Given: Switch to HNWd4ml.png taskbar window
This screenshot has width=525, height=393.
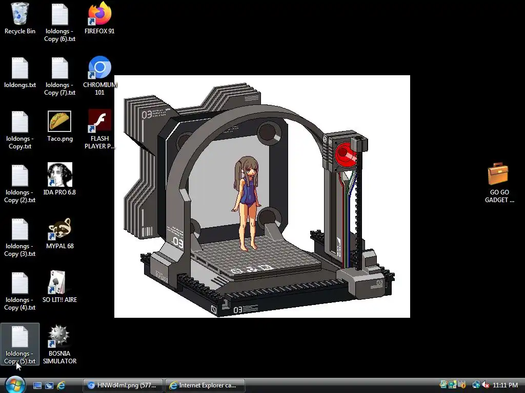Looking at the screenshot, I should coord(123,385).
